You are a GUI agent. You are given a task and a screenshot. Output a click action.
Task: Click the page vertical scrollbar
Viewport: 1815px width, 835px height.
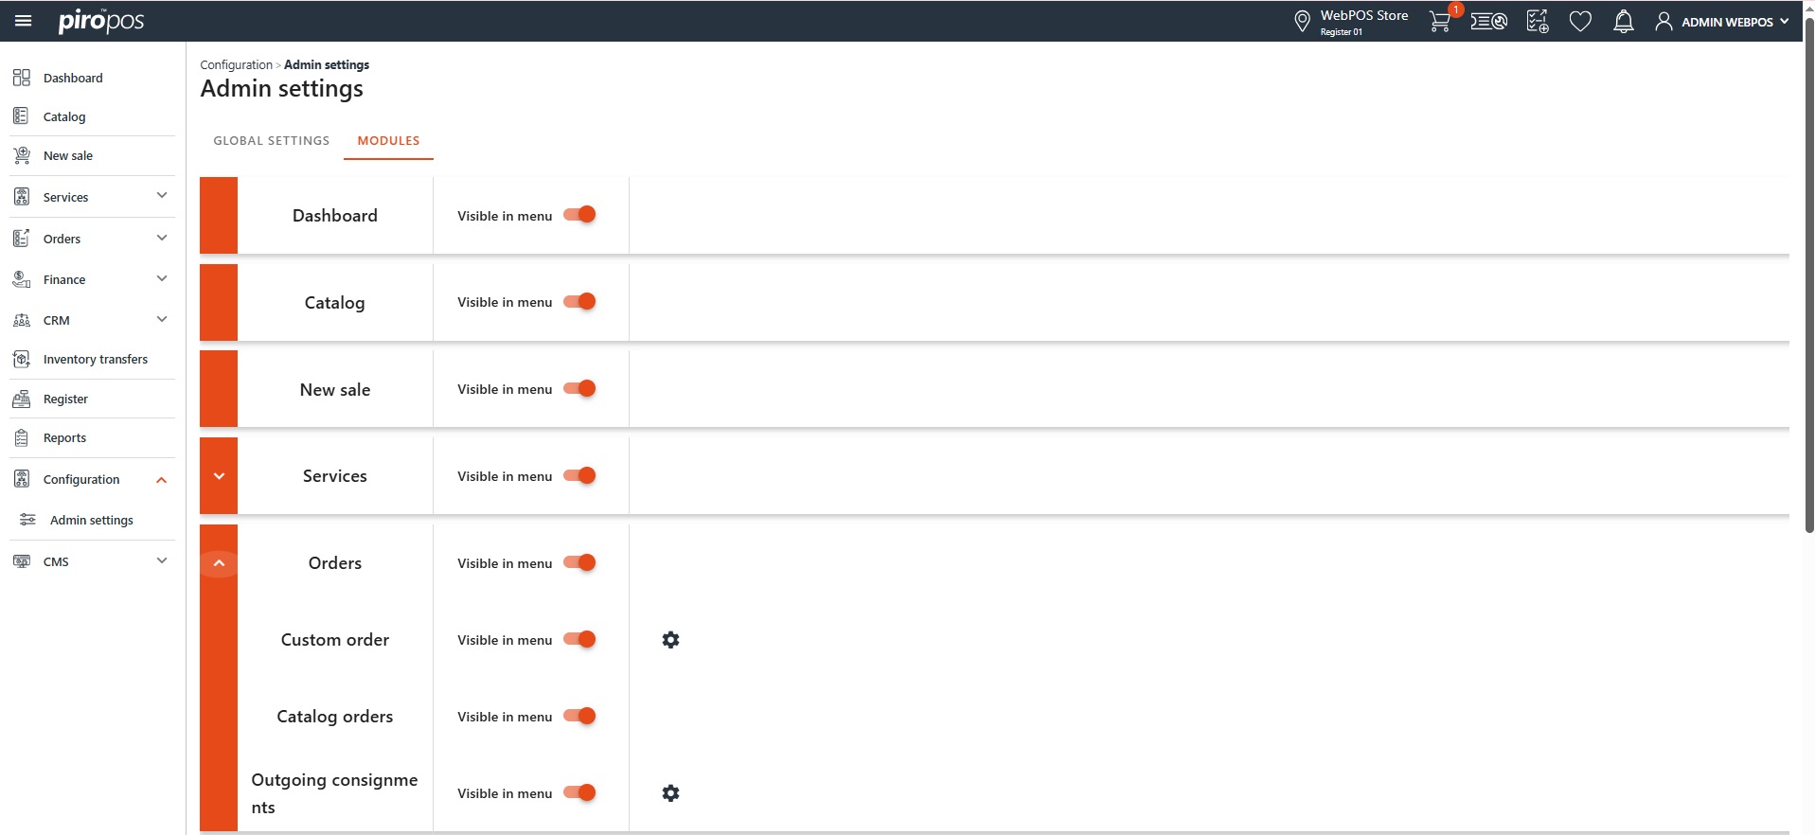point(1808,284)
